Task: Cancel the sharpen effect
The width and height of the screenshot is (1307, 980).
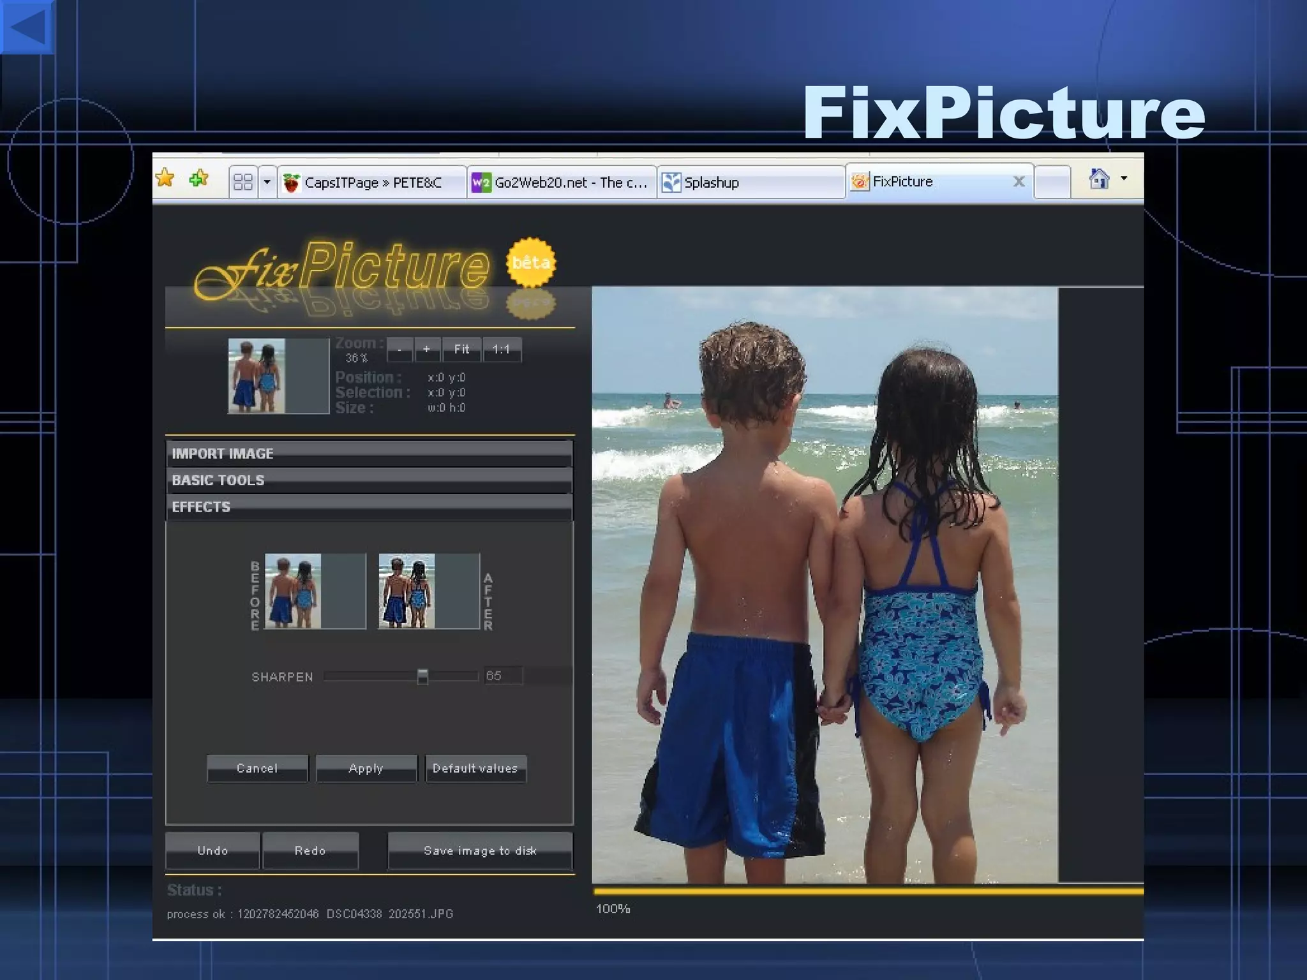Action: pos(257,768)
